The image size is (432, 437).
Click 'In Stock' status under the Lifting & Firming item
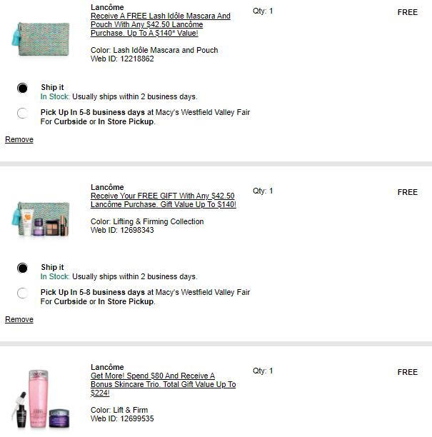click(x=55, y=276)
